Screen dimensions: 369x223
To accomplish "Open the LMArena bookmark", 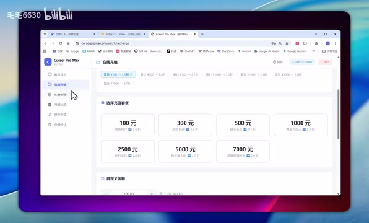I will pyautogui.click(x=206, y=51).
